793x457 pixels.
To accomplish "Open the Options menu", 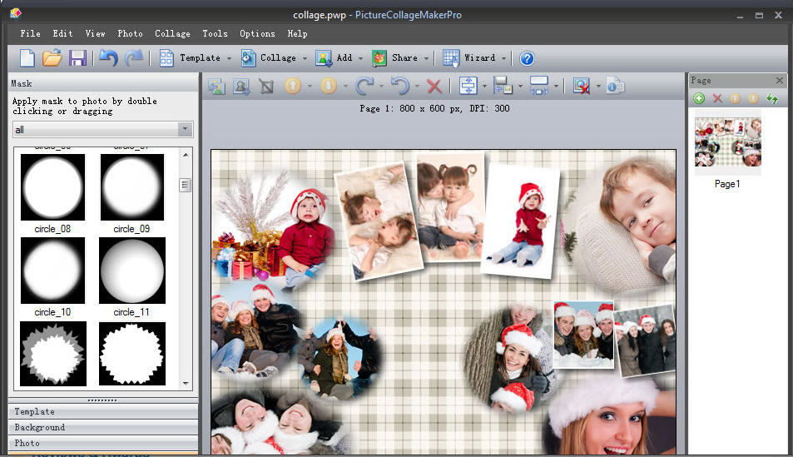I will (x=257, y=33).
